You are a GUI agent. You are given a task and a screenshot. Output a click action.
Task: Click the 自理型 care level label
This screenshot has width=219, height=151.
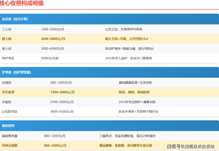point(7,83)
